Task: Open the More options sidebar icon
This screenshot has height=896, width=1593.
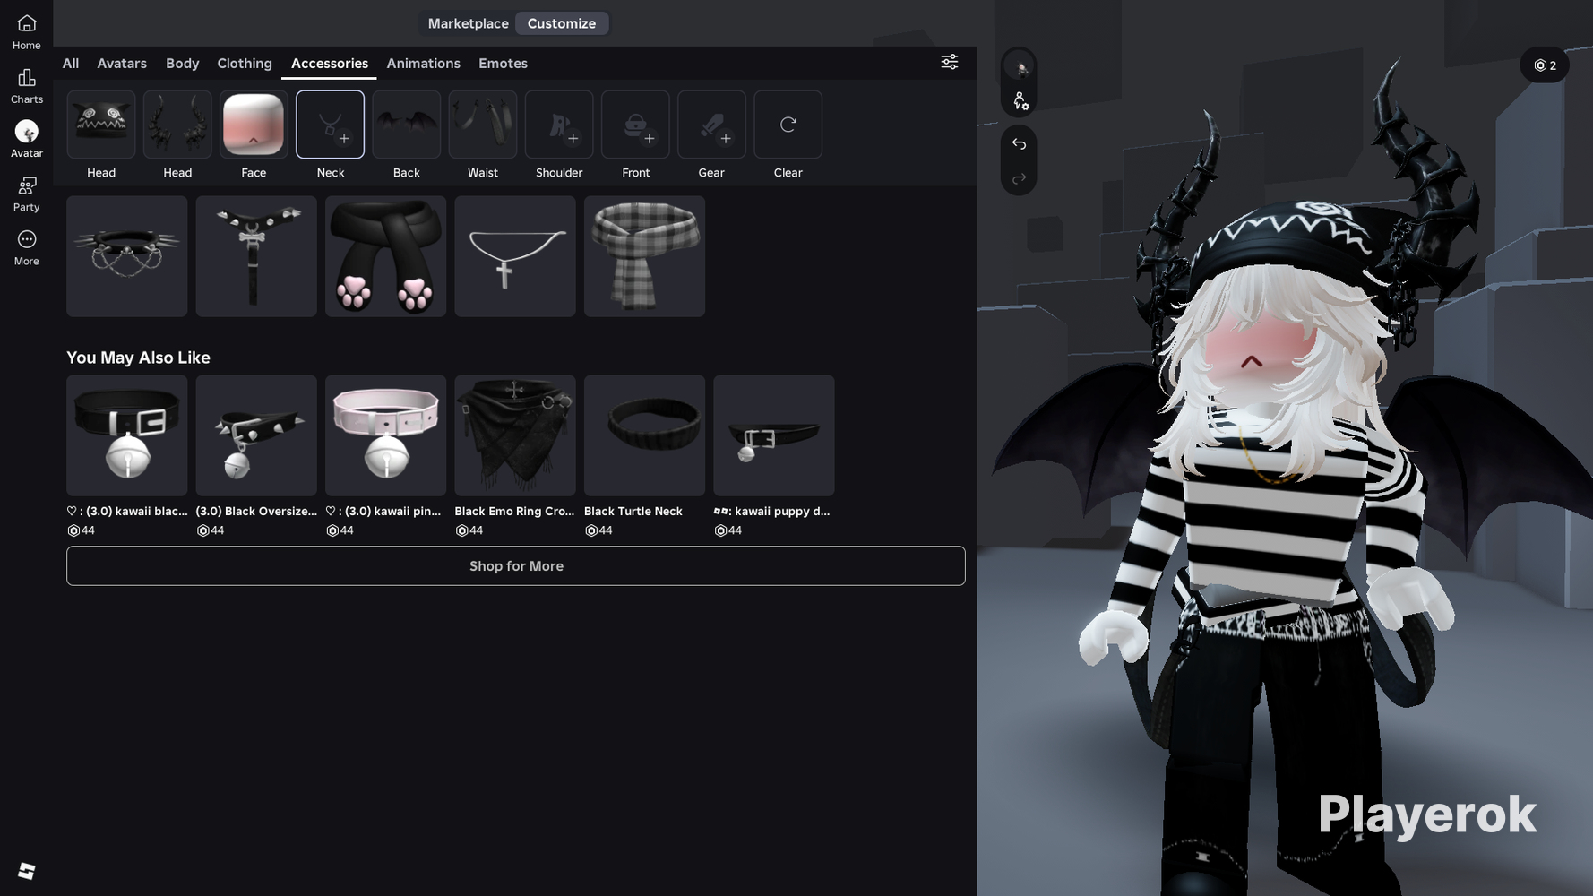Action: 26,246
